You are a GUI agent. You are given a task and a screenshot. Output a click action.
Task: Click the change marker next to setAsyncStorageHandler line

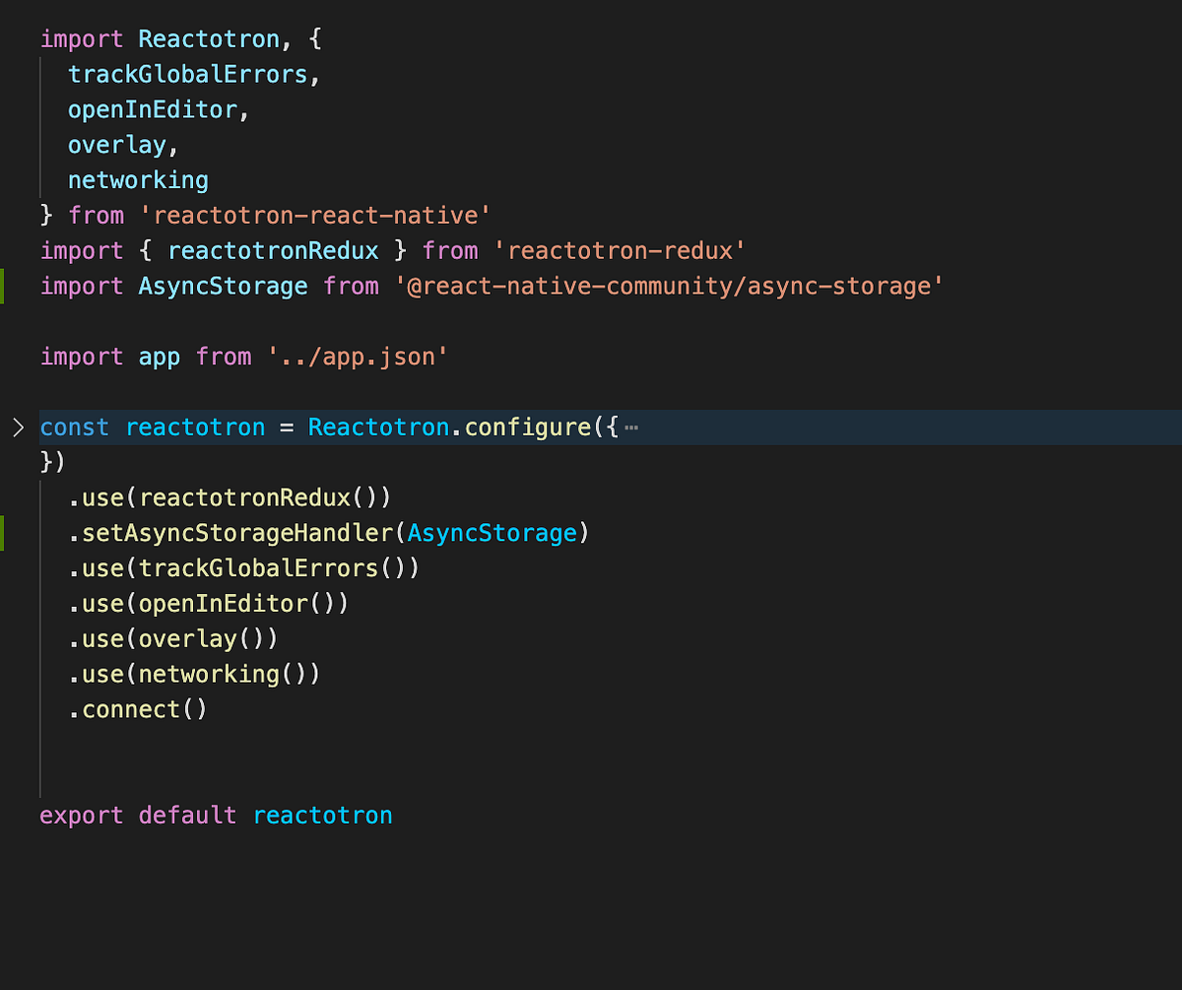coord(4,533)
